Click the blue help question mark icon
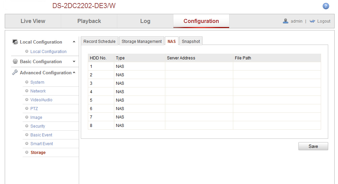 tap(326, 6)
